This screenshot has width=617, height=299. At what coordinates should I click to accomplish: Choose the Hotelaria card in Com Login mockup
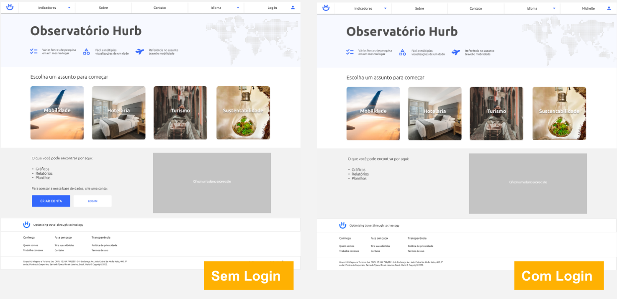click(435, 114)
